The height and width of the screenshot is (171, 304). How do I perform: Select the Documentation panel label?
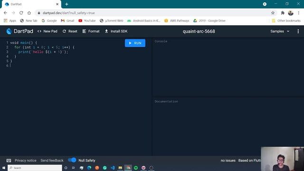(x=166, y=101)
